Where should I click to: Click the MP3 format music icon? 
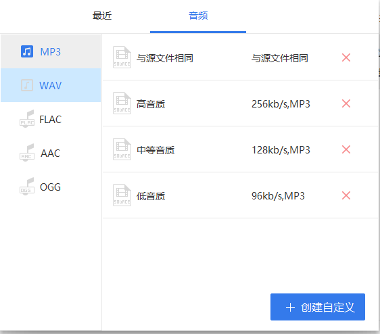[27, 51]
